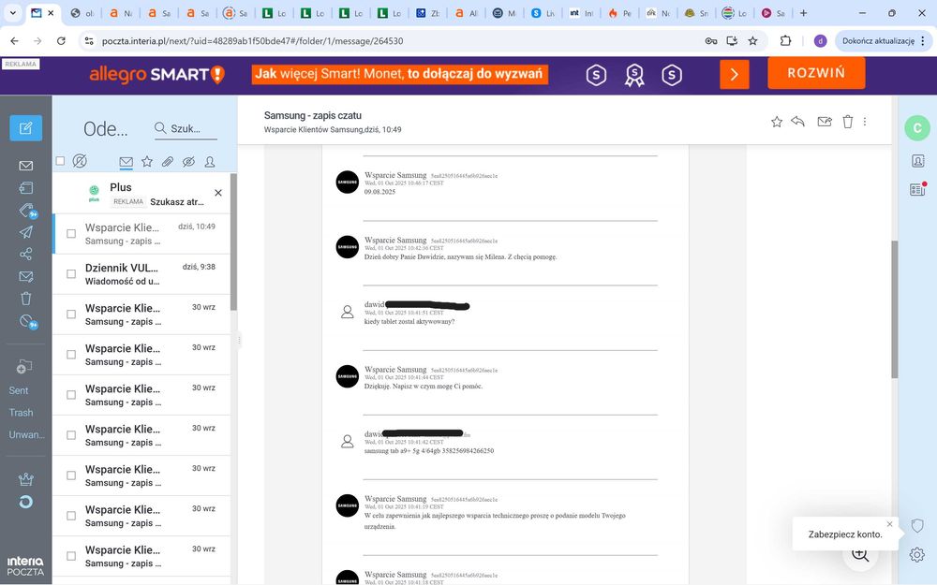Check the box for Dziennik VUL message
This screenshot has width=937, height=585.
[x=71, y=273]
